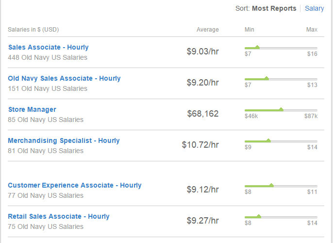Screen dimensions: 333x243
Task: Click the $68,162 average salary figure
Action: [x=203, y=114]
